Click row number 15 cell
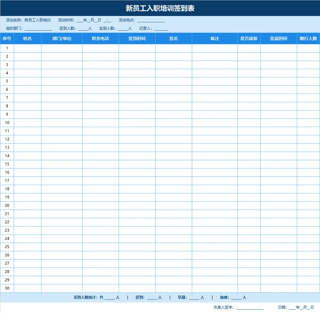This screenshot has width=320, height=313. coord(7,164)
